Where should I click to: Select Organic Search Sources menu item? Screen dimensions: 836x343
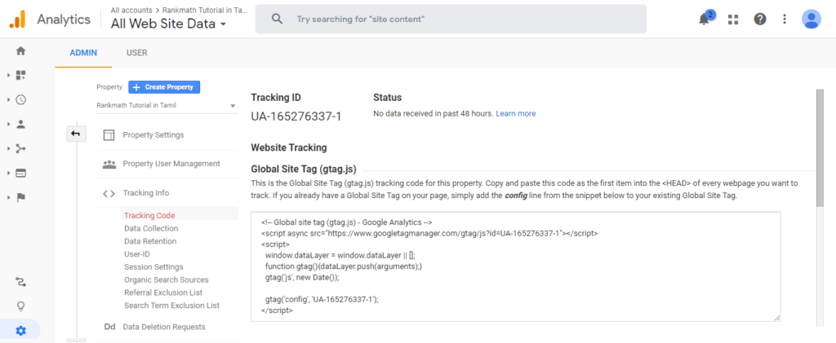pyautogui.click(x=167, y=279)
